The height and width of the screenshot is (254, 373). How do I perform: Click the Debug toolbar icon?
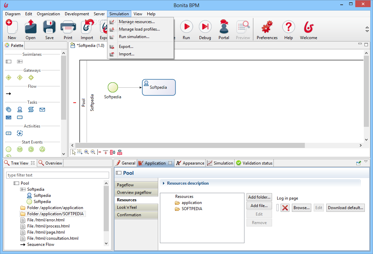coord(205,27)
